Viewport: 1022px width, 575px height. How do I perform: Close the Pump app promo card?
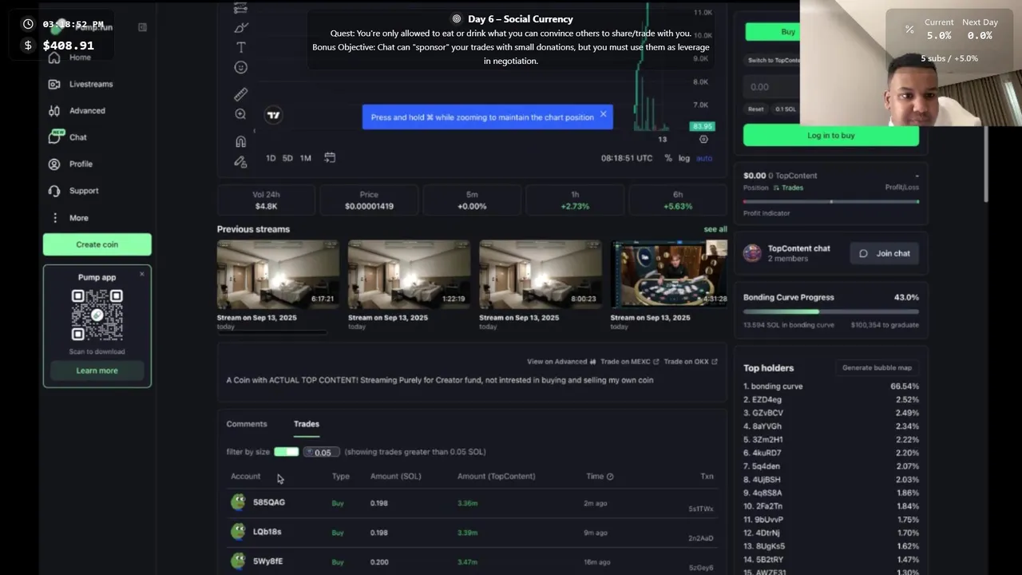pos(142,274)
